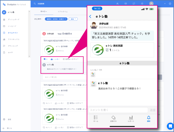Click 質問ありますか? under the ステップ3 post
Screen dimensions: 174x132
75,128
